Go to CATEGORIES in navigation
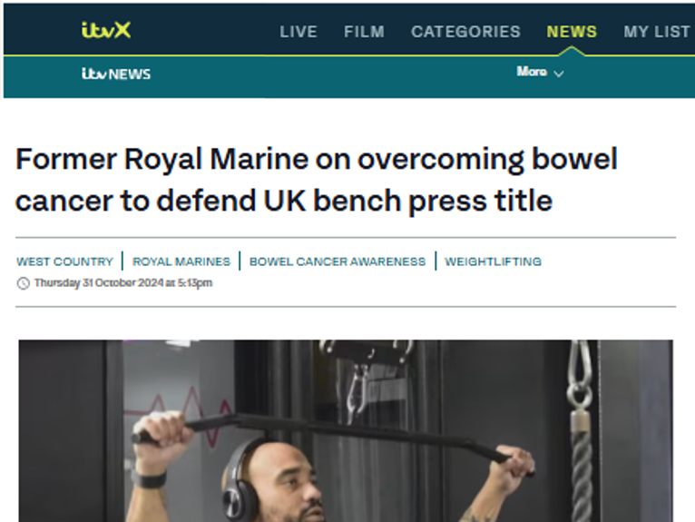 tap(465, 32)
